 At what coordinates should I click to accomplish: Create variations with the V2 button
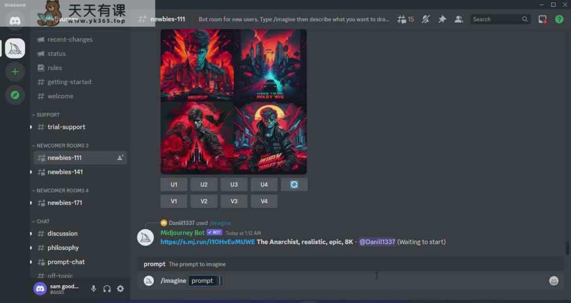click(x=204, y=201)
